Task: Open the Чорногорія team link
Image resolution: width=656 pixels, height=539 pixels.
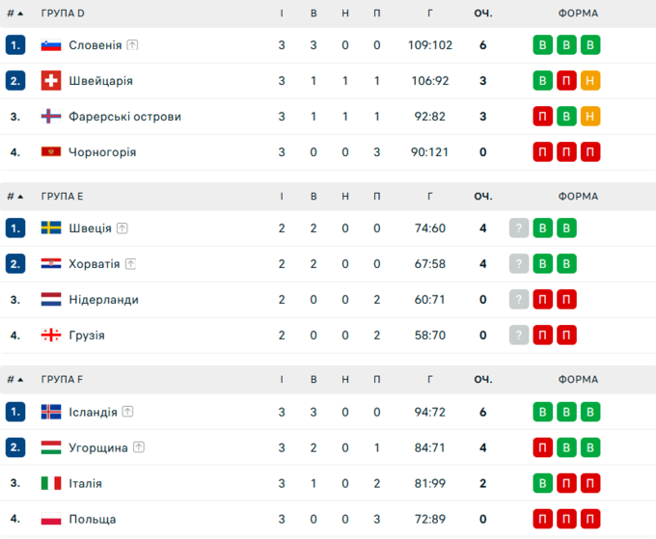Action: [102, 152]
